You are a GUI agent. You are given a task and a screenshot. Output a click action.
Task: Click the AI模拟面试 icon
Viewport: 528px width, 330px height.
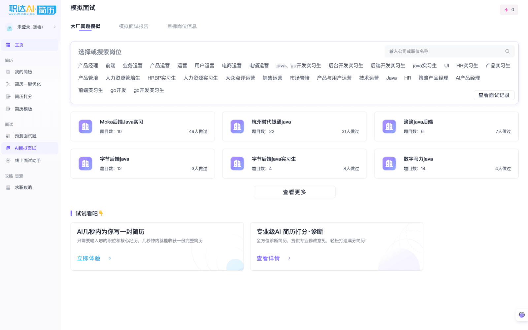point(8,148)
